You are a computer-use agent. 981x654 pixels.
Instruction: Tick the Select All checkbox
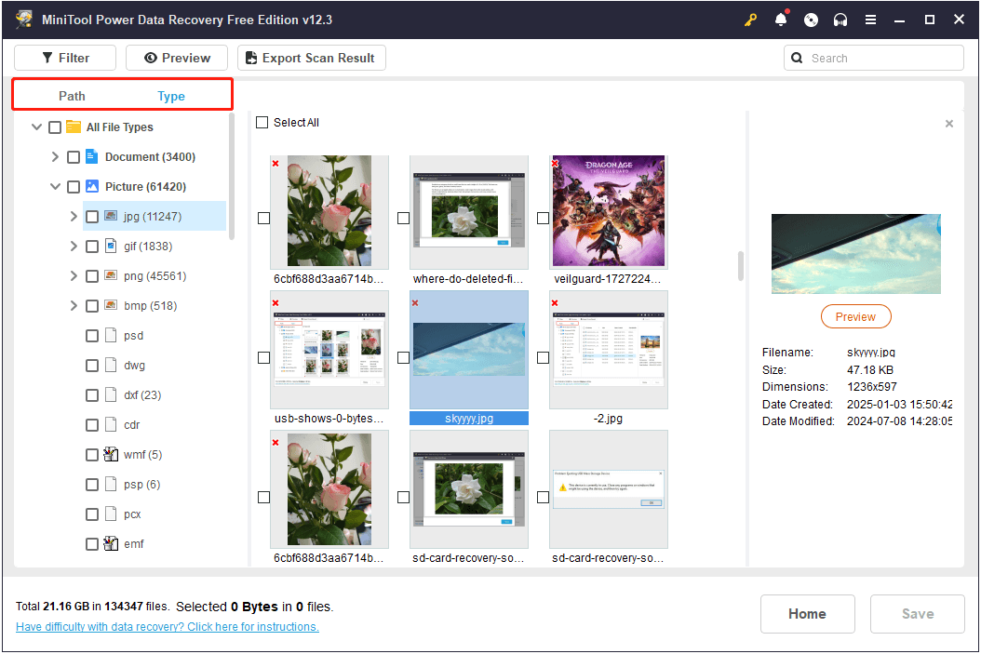[x=262, y=123]
